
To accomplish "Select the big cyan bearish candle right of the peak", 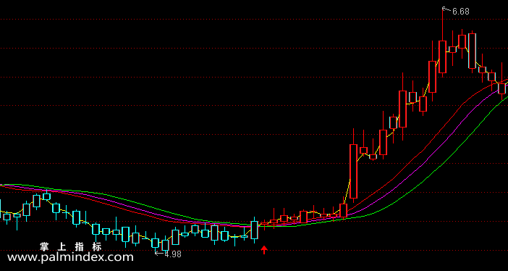I will [472, 51].
